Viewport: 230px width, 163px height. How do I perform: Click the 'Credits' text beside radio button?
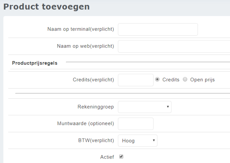click(171, 80)
